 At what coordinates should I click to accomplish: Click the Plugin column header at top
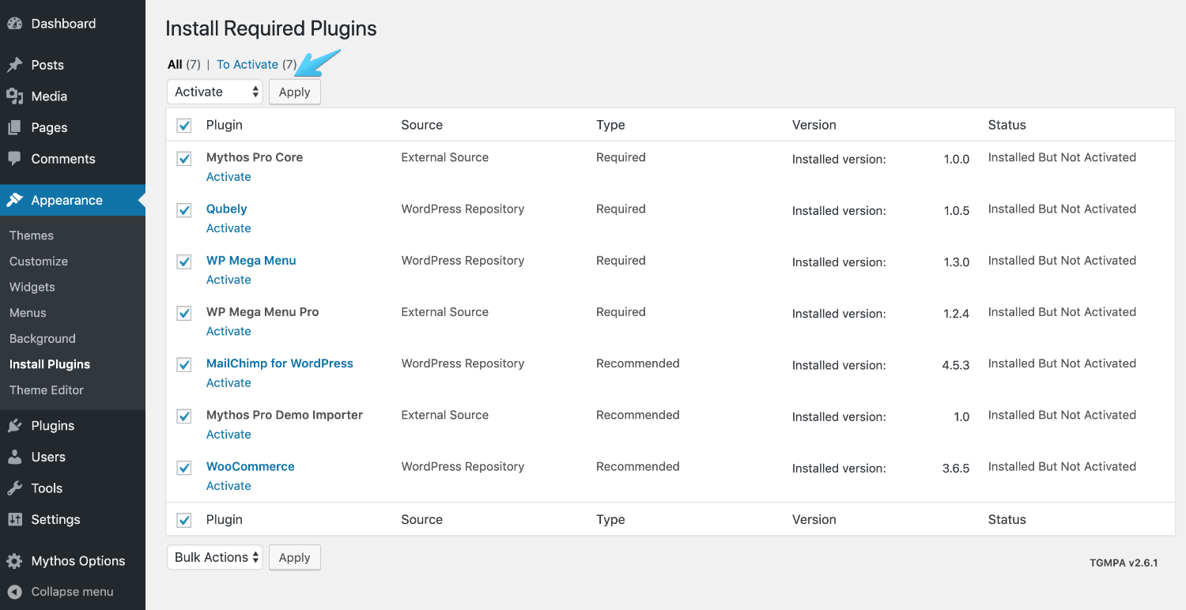click(x=225, y=125)
